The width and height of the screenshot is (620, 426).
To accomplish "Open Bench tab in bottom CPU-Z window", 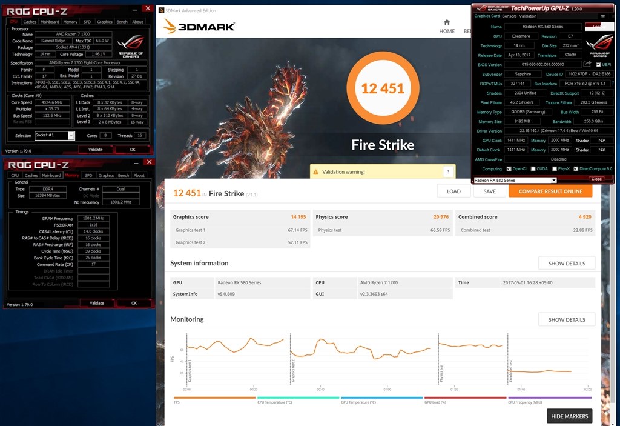I will [x=124, y=175].
